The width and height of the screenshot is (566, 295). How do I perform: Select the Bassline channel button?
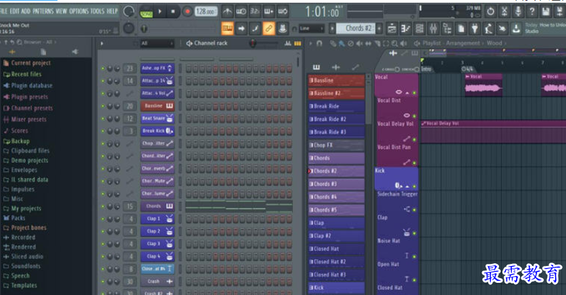[x=158, y=106]
